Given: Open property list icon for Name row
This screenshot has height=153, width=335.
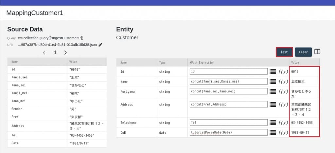Looking at the screenshot, I should click(x=273, y=82).
